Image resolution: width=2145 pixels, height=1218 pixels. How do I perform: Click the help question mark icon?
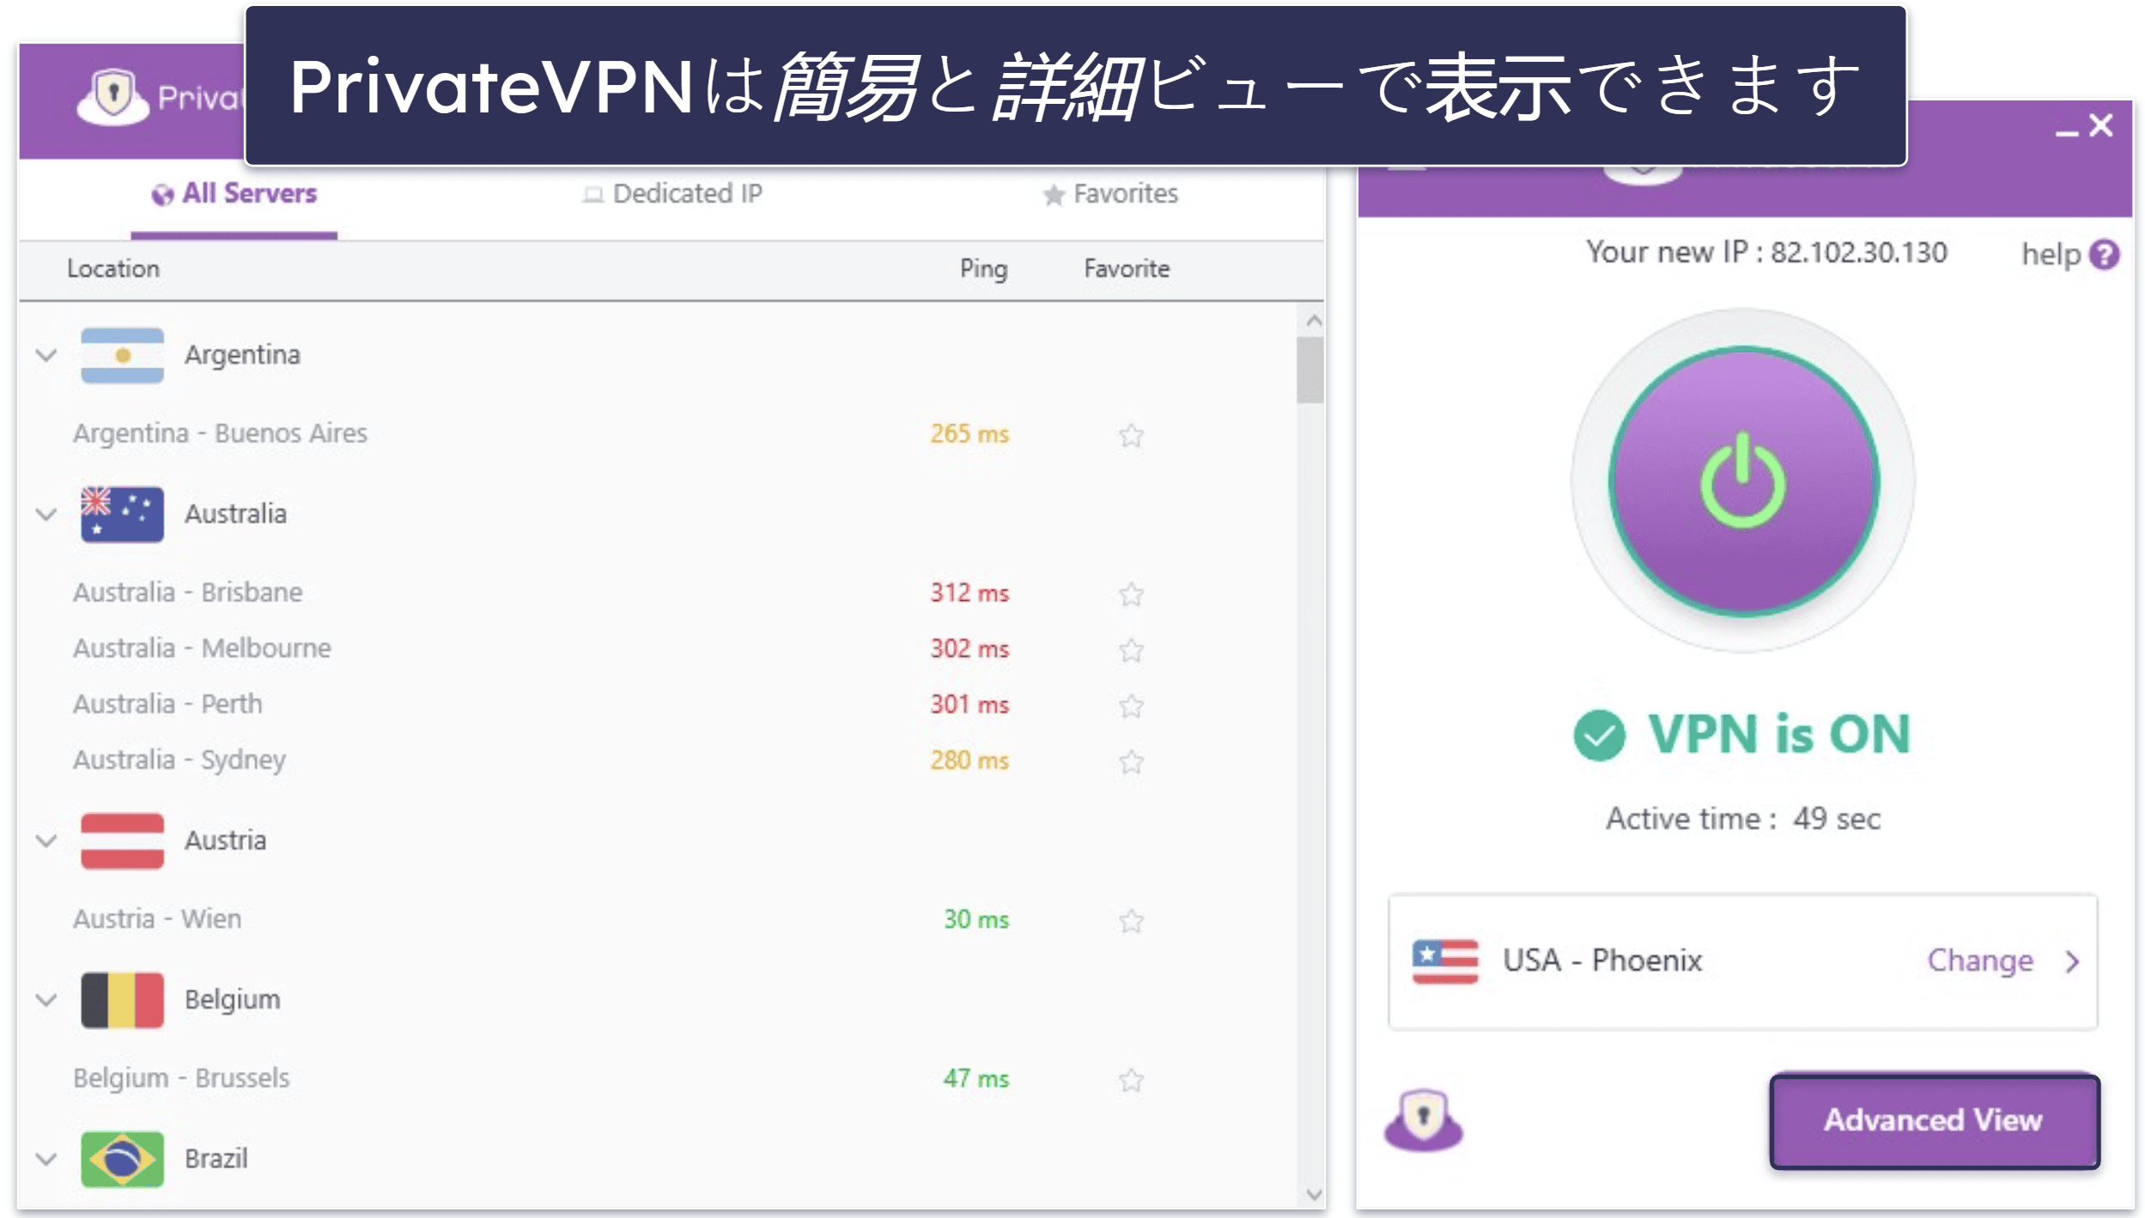pyautogui.click(x=2105, y=255)
